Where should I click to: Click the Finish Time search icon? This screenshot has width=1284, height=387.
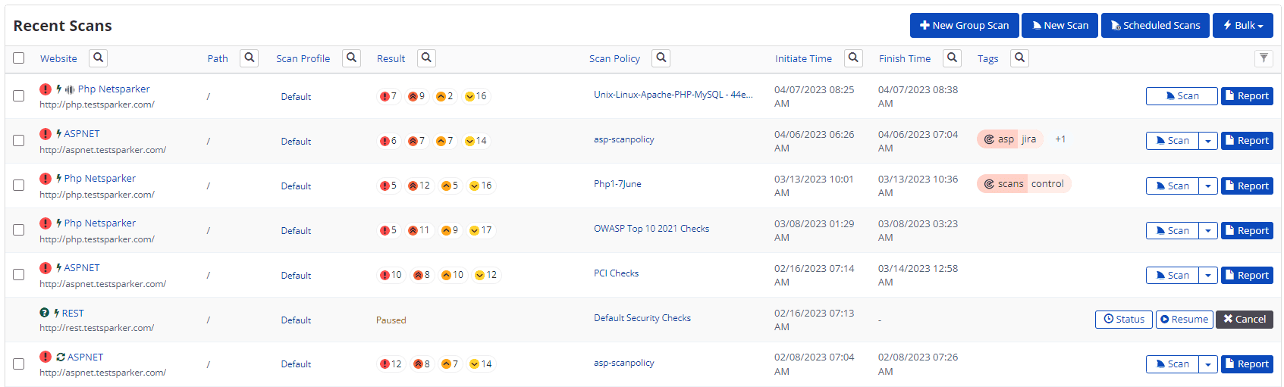tap(952, 58)
